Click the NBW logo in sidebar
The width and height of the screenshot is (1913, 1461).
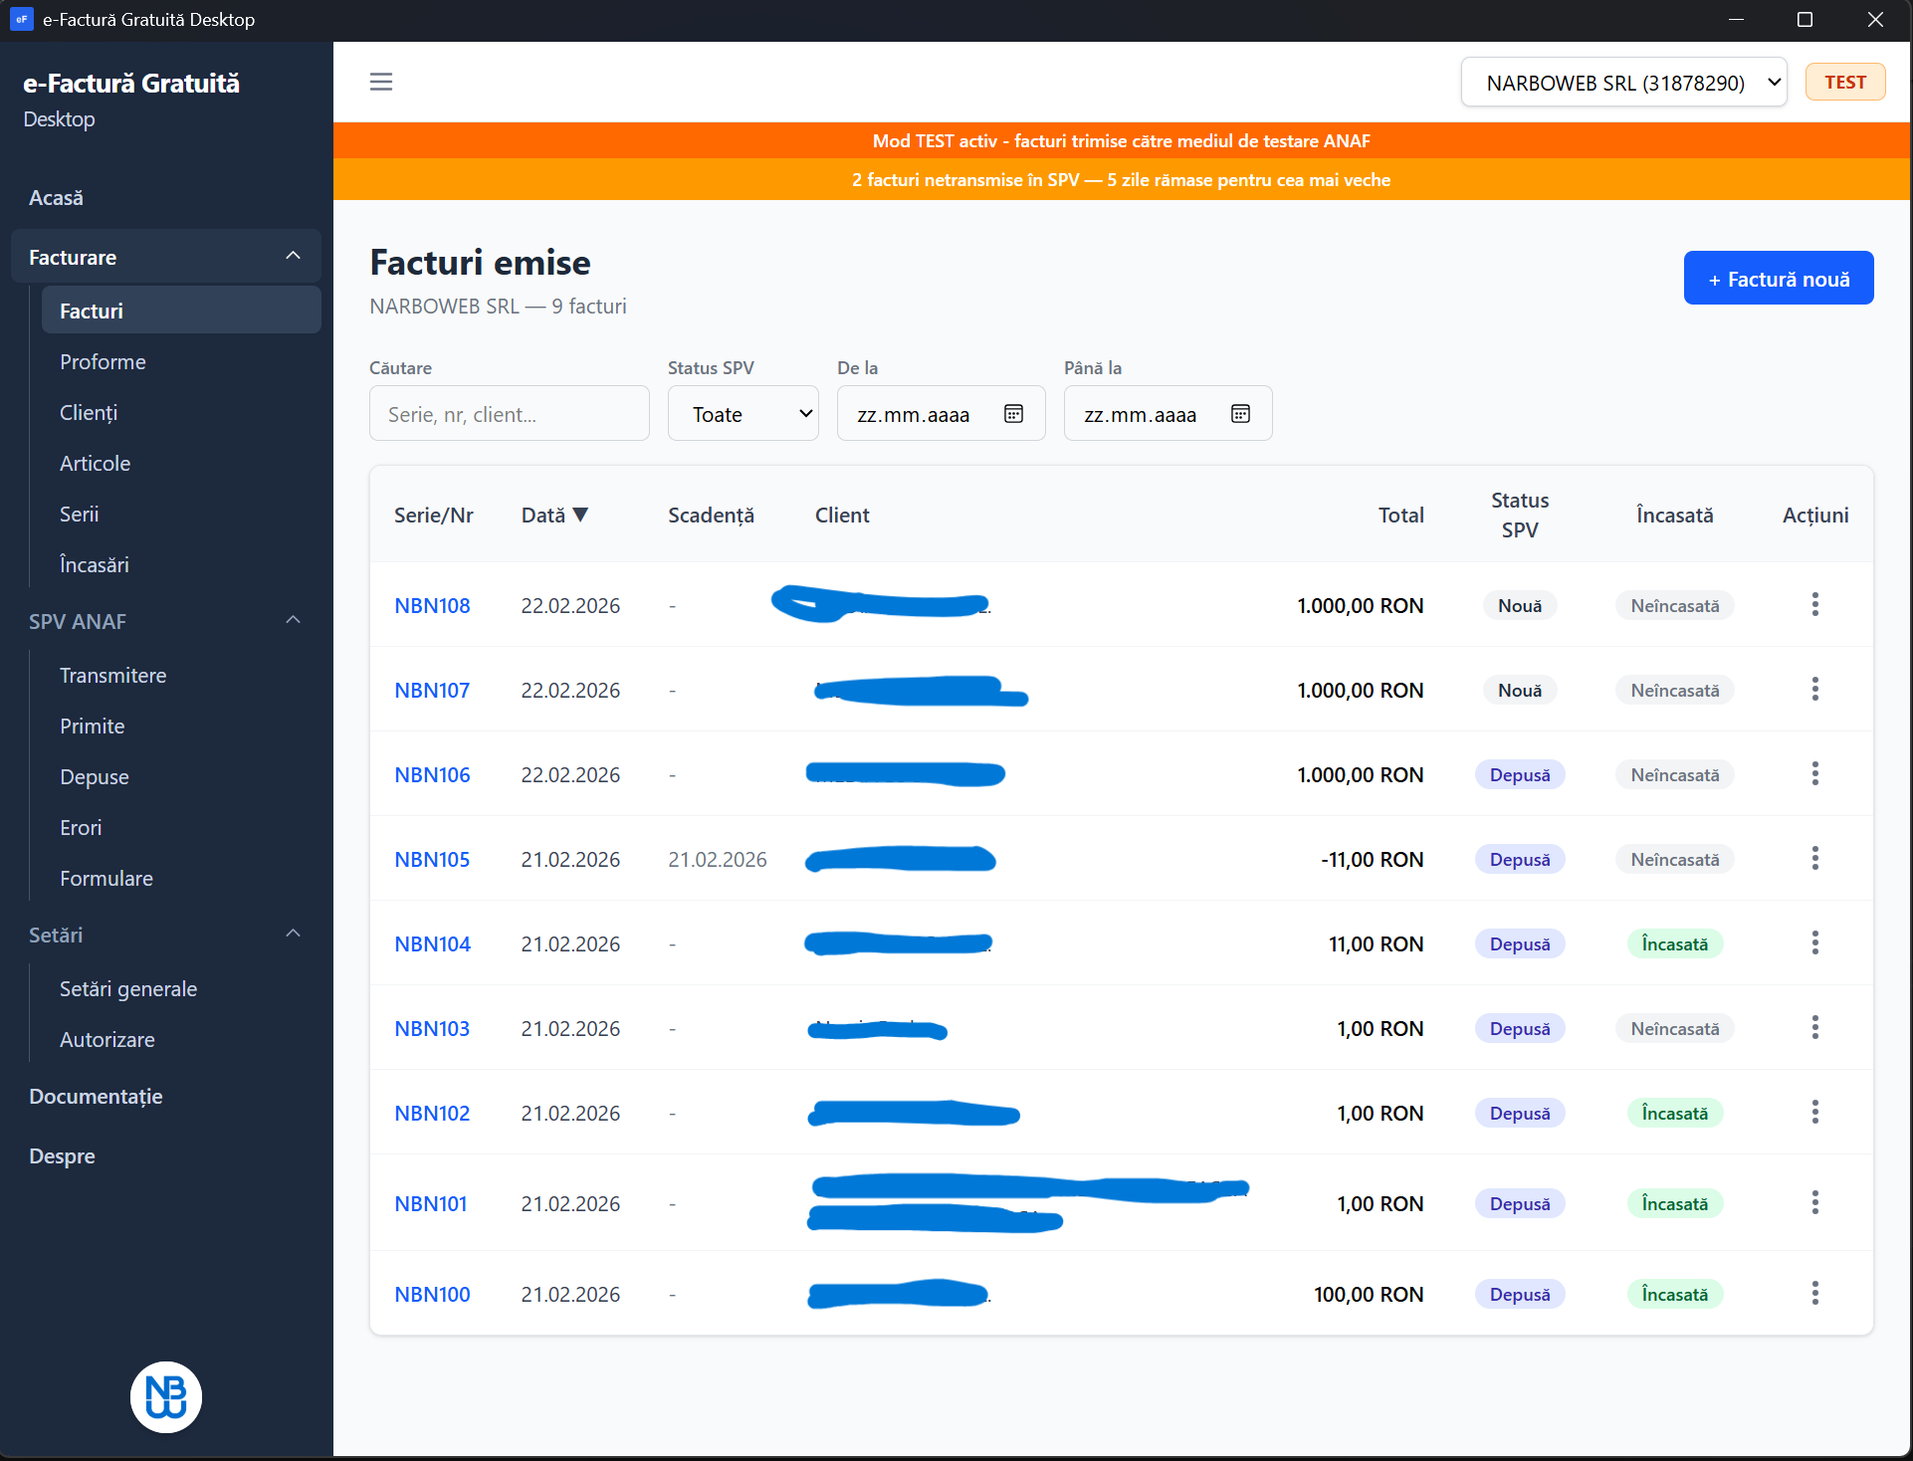tap(166, 1396)
